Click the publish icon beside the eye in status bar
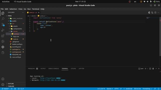The height and width of the screenshot is (90, 161). [x=15, y=89]
